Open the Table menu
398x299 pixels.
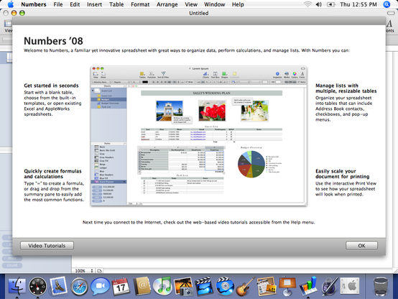[x=116, y=4]
